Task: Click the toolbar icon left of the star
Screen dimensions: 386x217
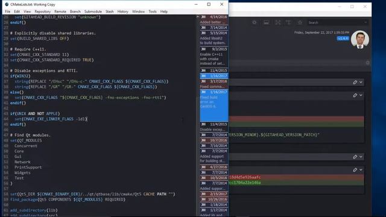Action: [x=288, y=22]
